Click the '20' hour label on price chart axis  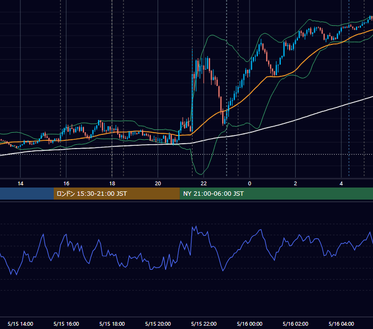pyautogui.click(x=158, y=184)
